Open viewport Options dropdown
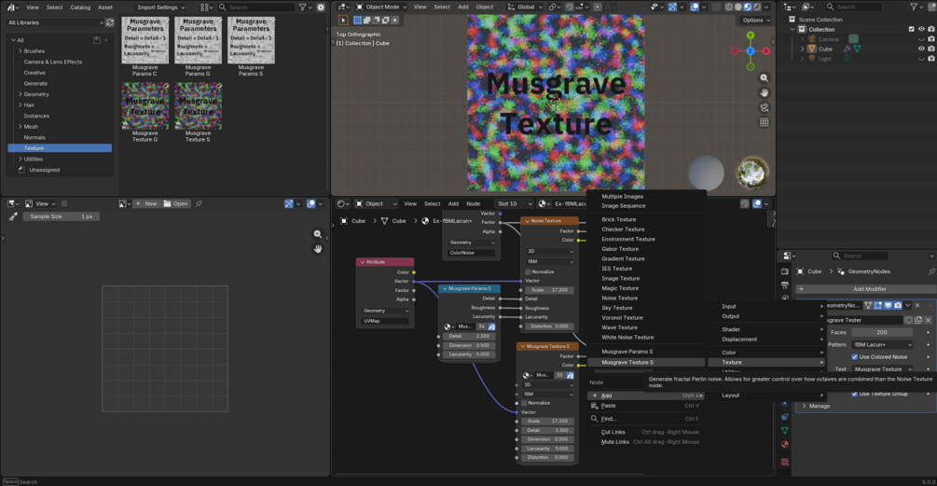The image size is (937, 486). [756, 21]
